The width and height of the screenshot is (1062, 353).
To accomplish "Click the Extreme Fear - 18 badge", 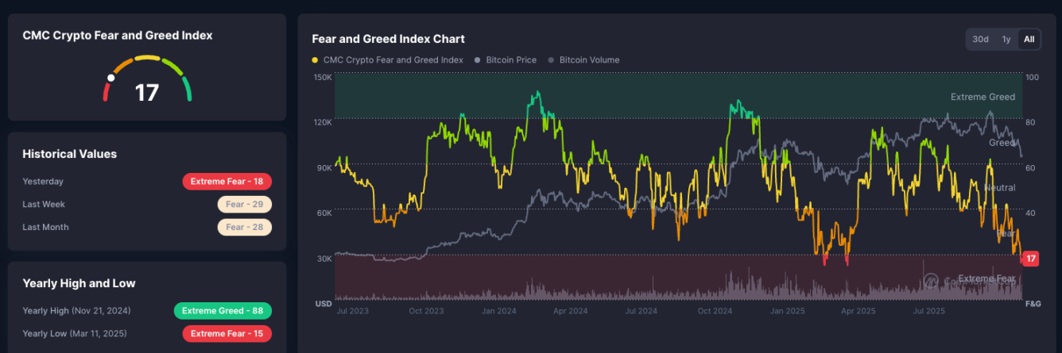I will pyautogui.click(x=227, y=182).
